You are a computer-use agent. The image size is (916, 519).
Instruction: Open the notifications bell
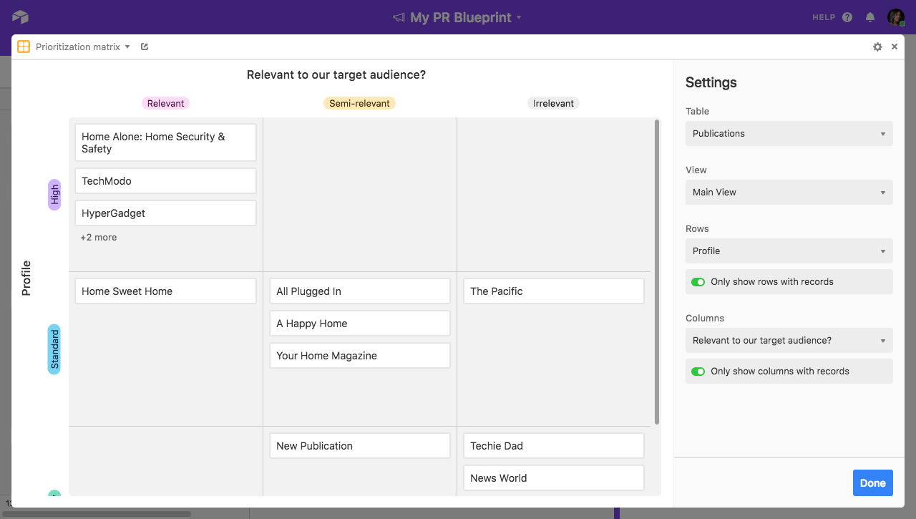(870, 17)
